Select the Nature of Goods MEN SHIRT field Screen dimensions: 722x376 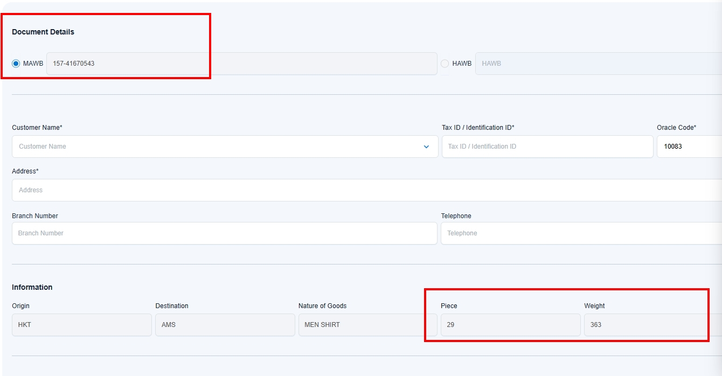(368, 325)
